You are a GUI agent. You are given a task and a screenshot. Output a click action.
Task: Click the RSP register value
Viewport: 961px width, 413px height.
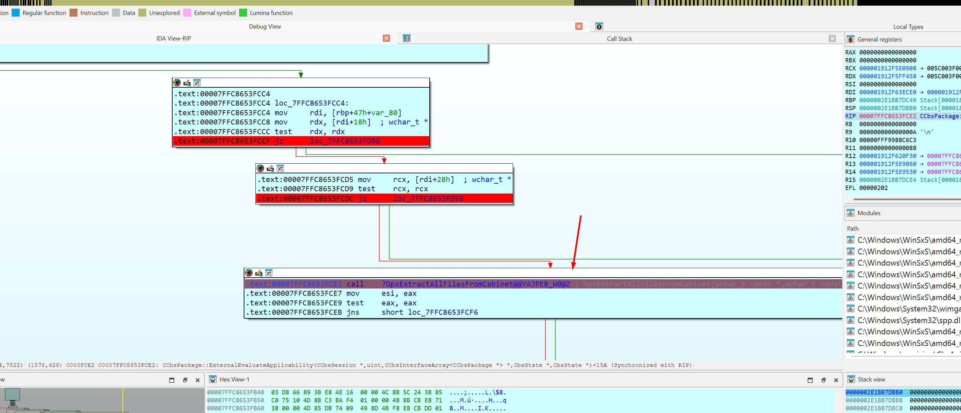point(888,108)
